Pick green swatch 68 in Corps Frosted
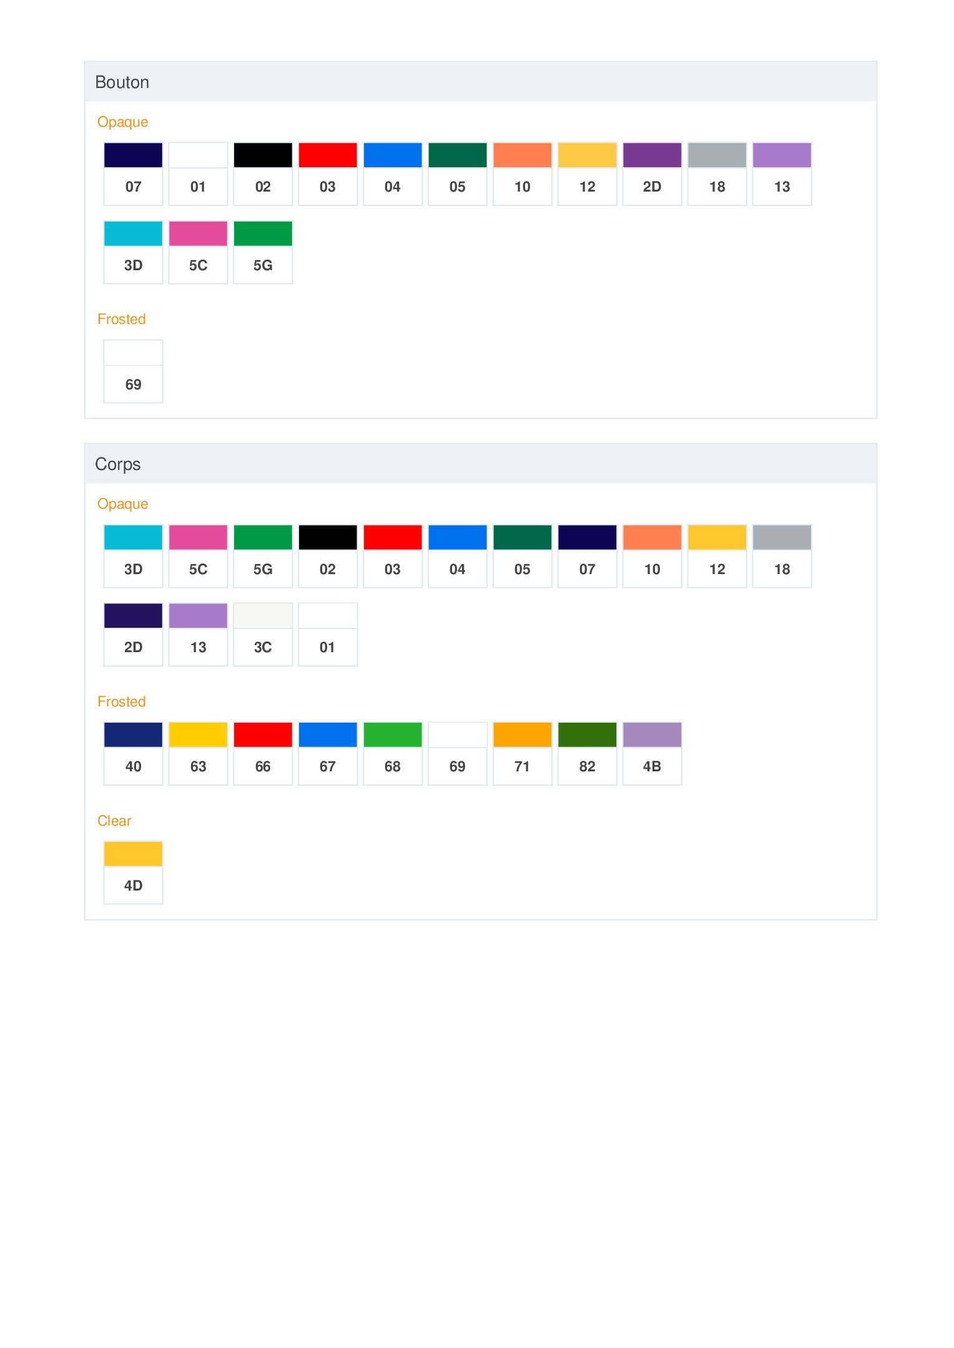This screenshot has width=954, height=1348. [393, 753]
